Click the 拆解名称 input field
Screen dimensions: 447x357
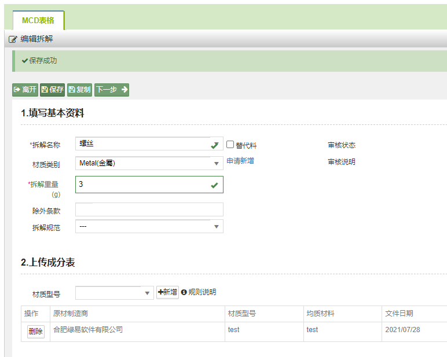[x=142, y=144]
